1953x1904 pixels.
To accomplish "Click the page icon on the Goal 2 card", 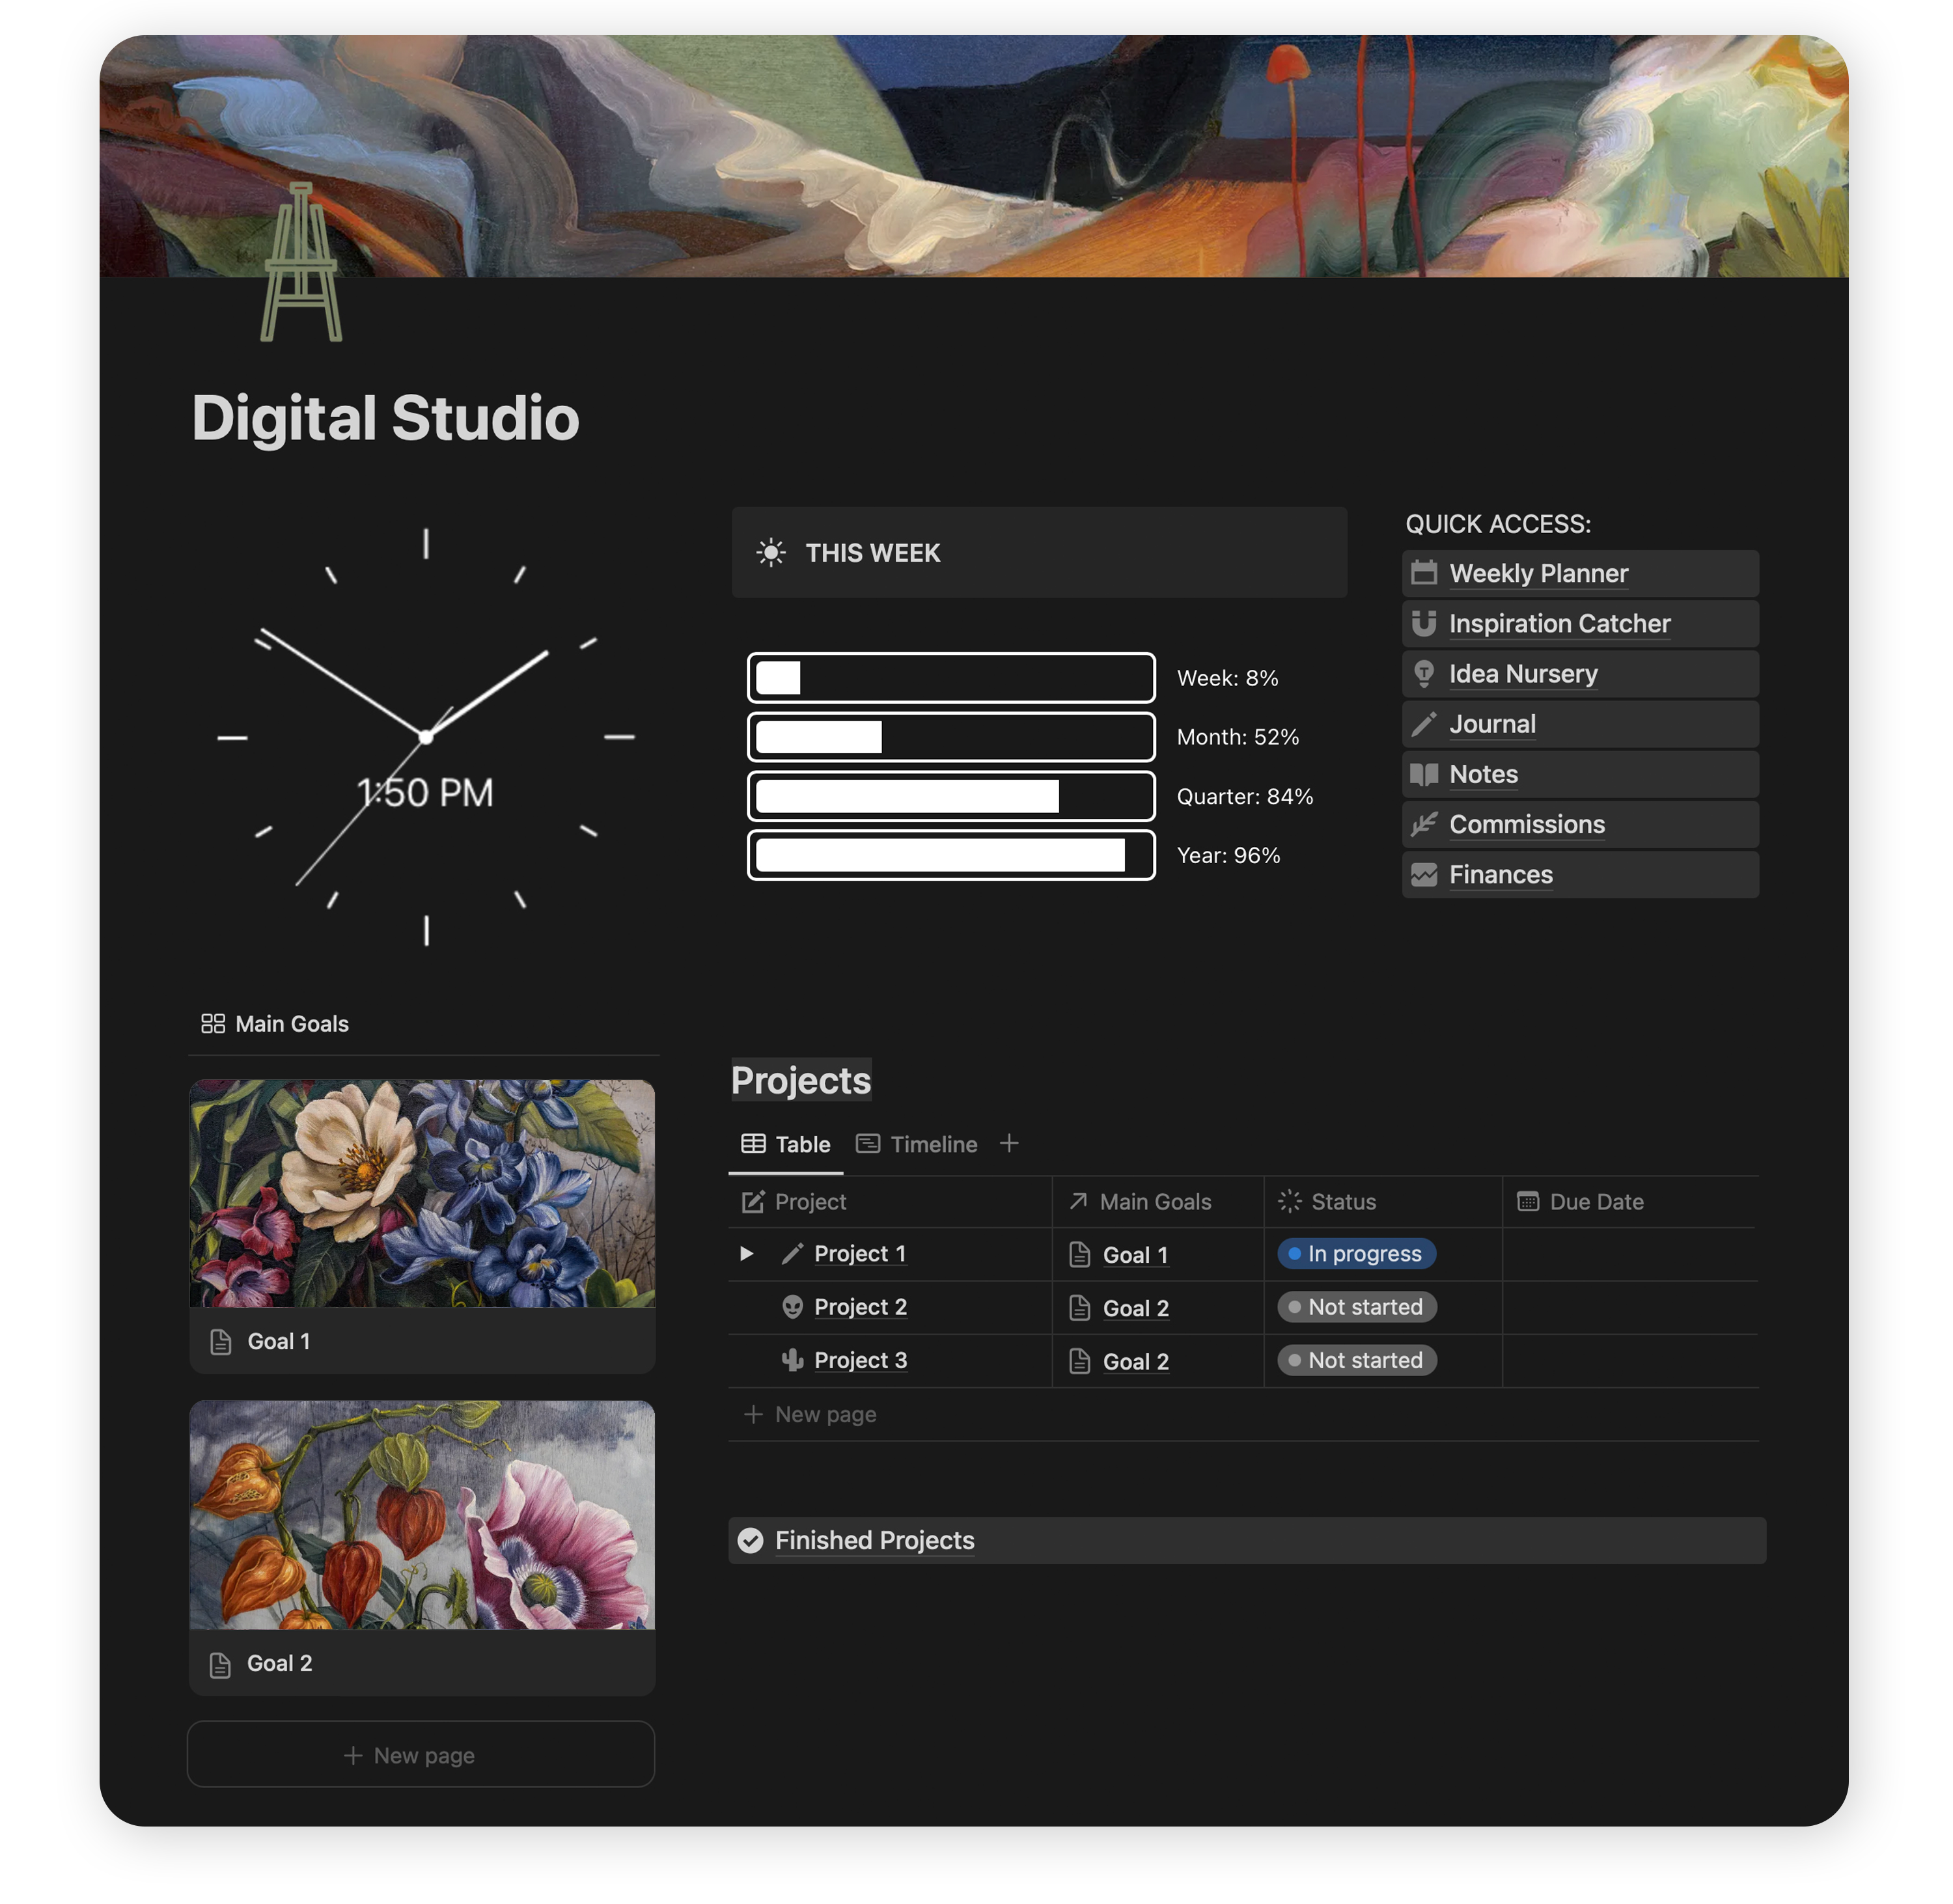I will [220, 1664].
